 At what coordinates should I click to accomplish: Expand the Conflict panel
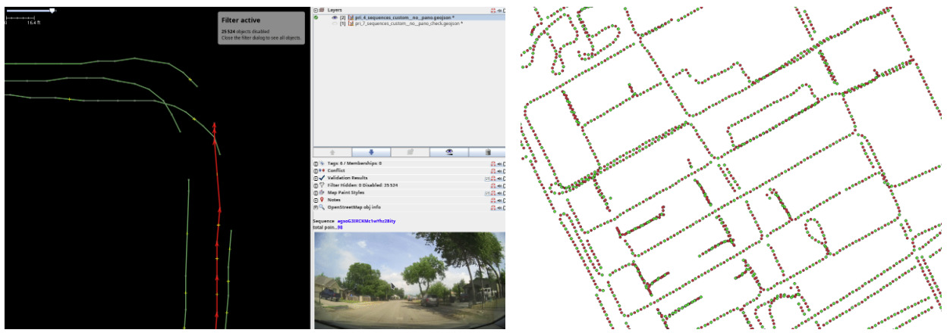[x=316, y=171]
